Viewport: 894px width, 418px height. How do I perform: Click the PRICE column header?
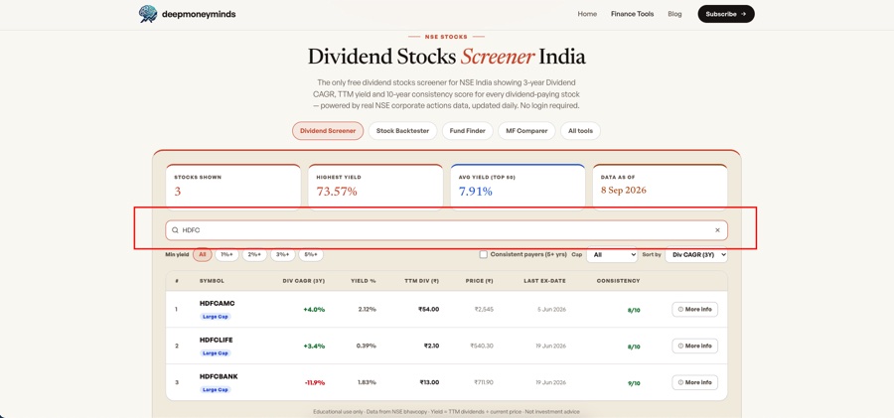pos(479,281)
